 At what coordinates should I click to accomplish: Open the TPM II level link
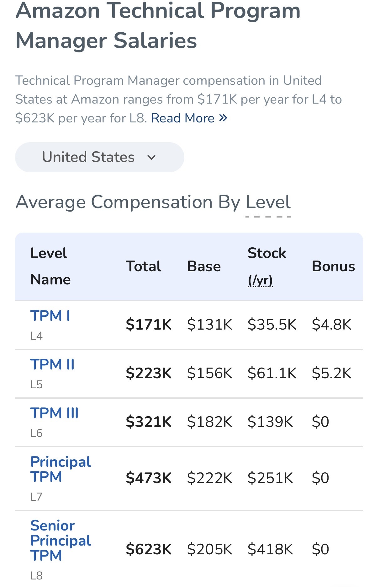click(52, 364)
